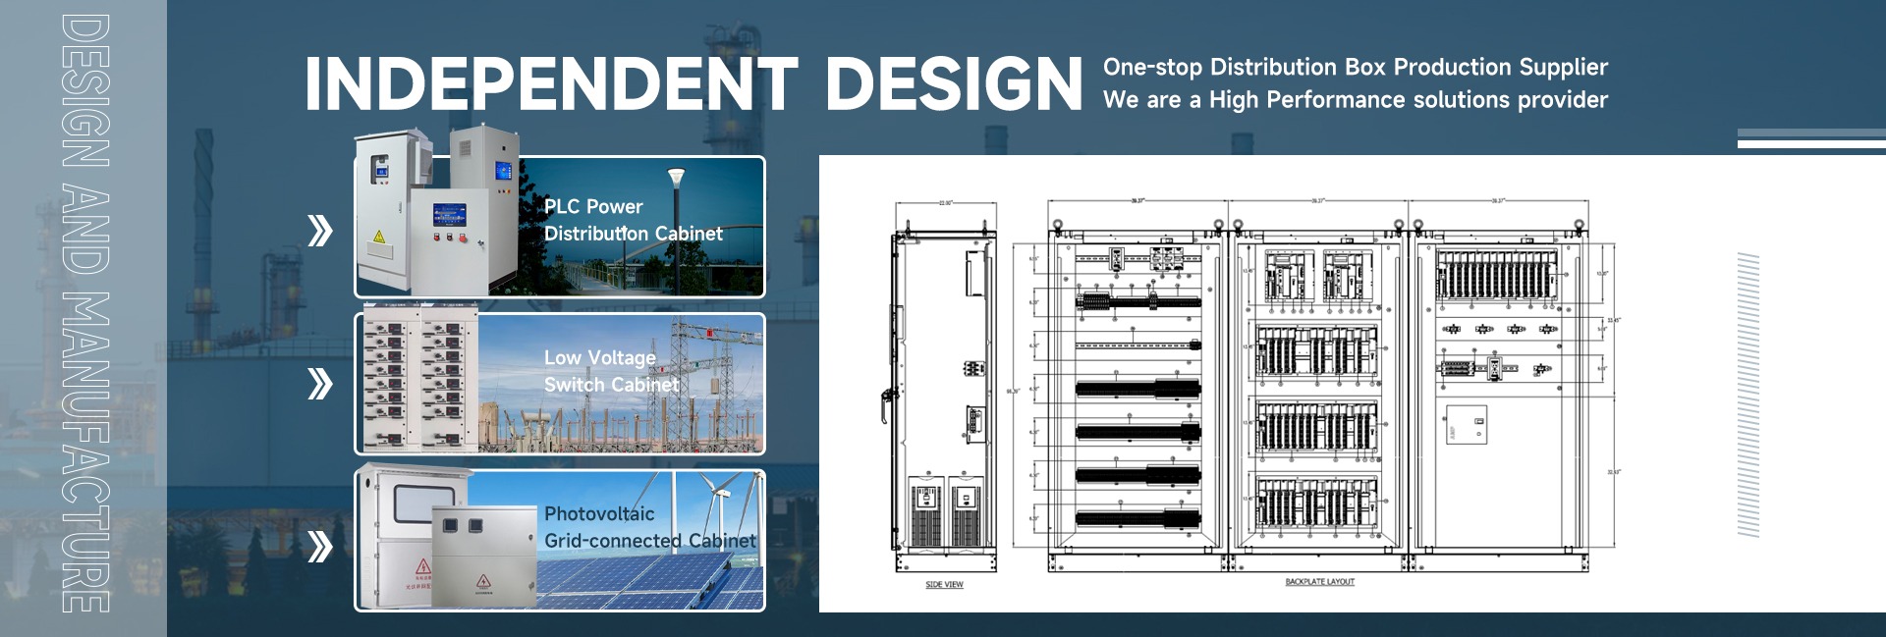Click the INDEPENDENT DESIGN heading

click(x=693, y=84)
